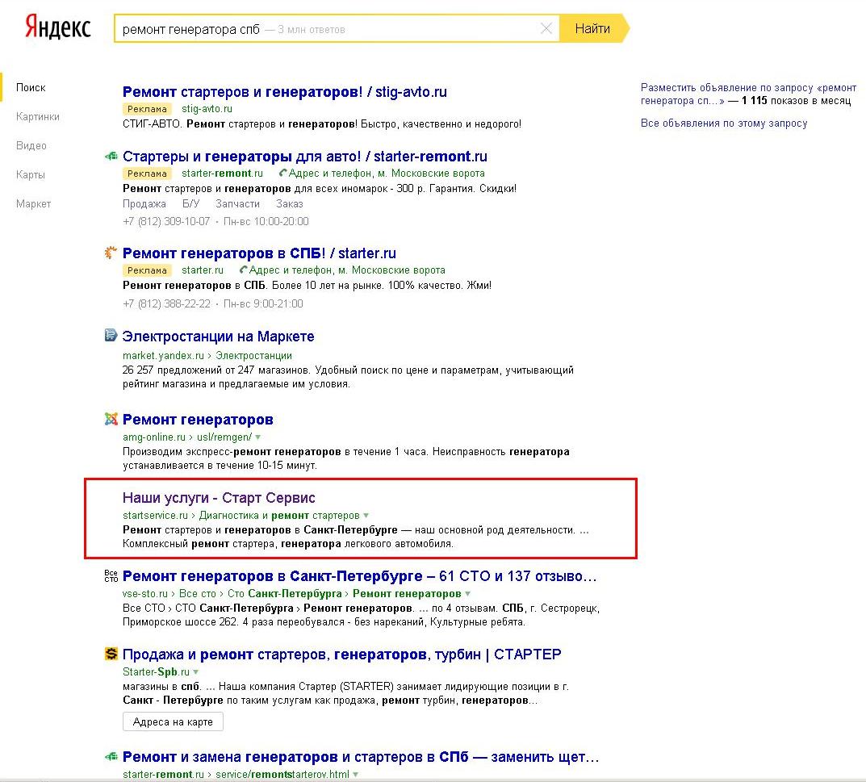
Task: Open the Запчасти sitelink
Action: point(237,204)
